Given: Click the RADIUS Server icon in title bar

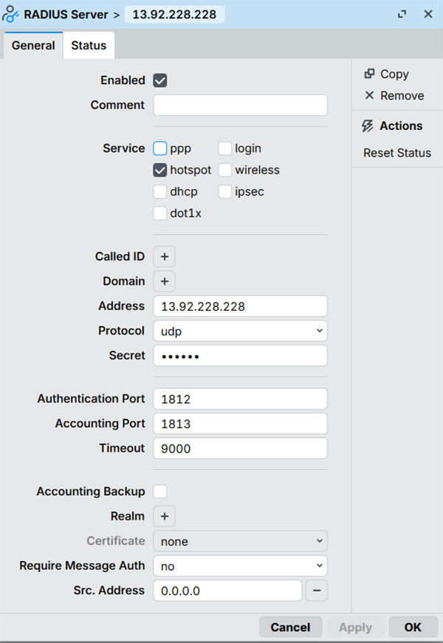Looking at the screenshot, I should point(11,14).
